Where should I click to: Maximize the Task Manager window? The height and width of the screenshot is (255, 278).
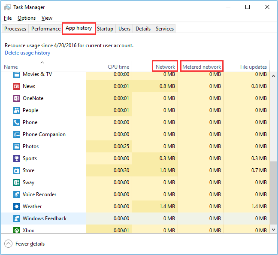(248, 7)
